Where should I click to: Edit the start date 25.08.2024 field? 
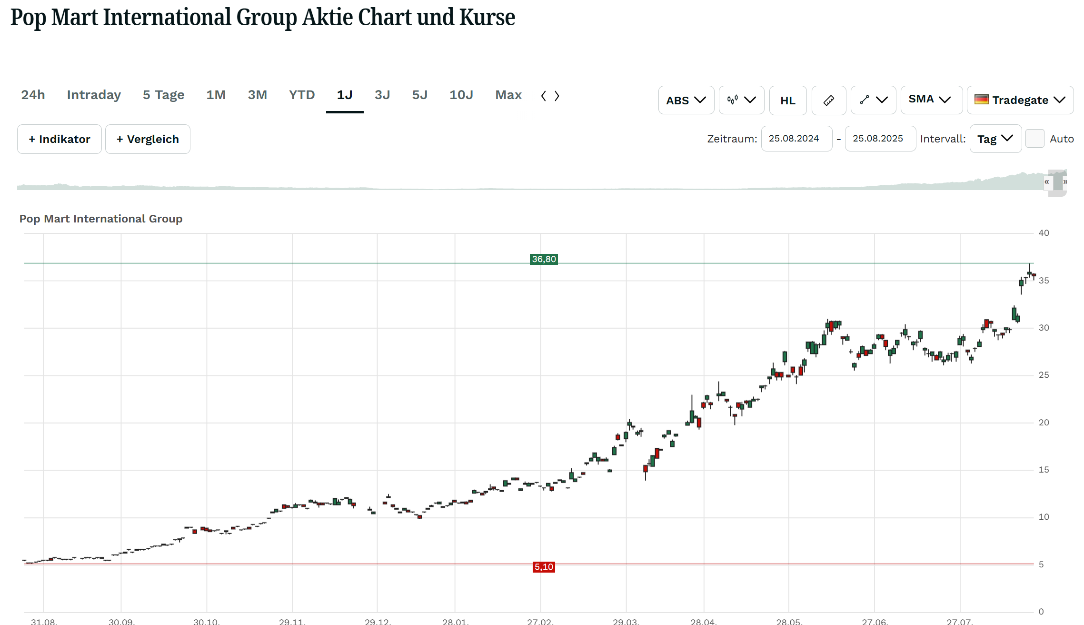796,139
